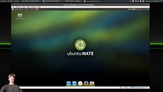
Task: Launch Firefox from the guest top panel
Action: point(37,9)
